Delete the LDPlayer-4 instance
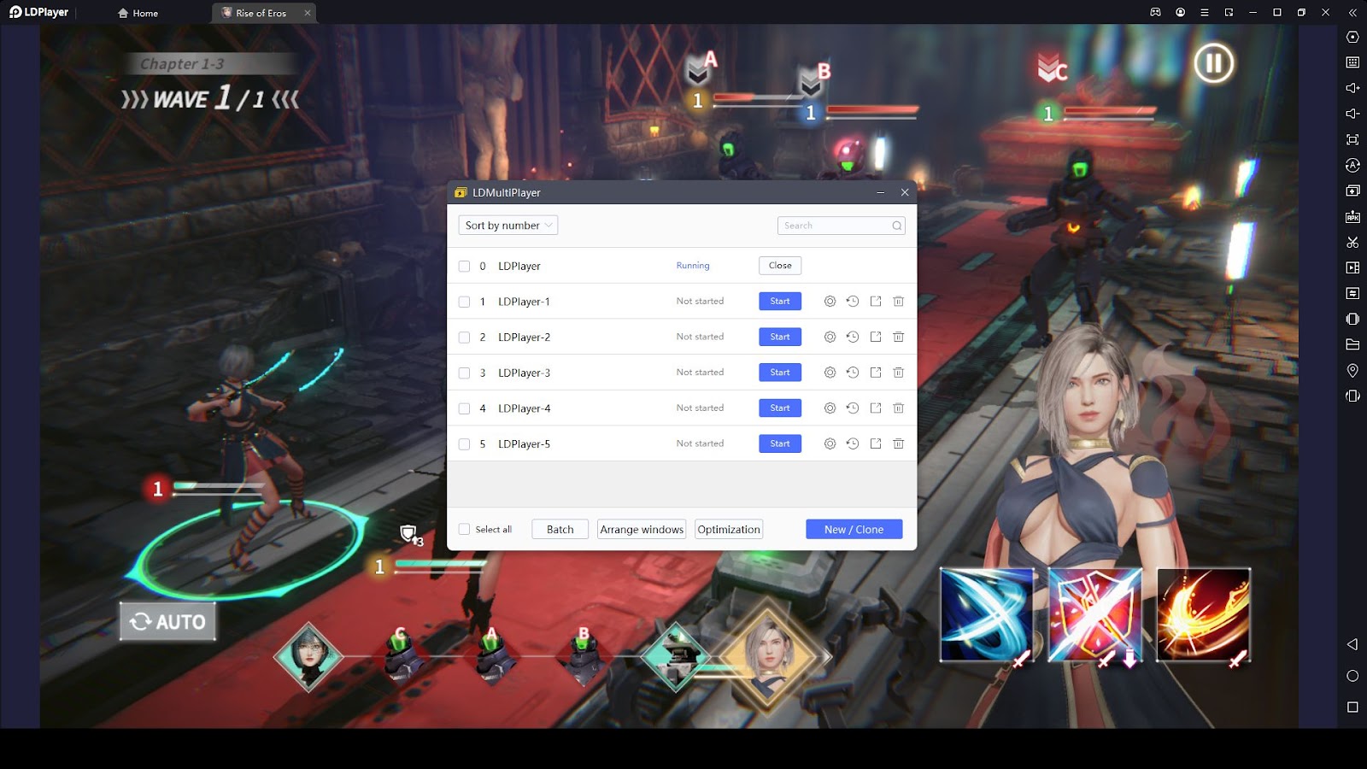The width and height of the screenshot is (1367, 769). 899,408
